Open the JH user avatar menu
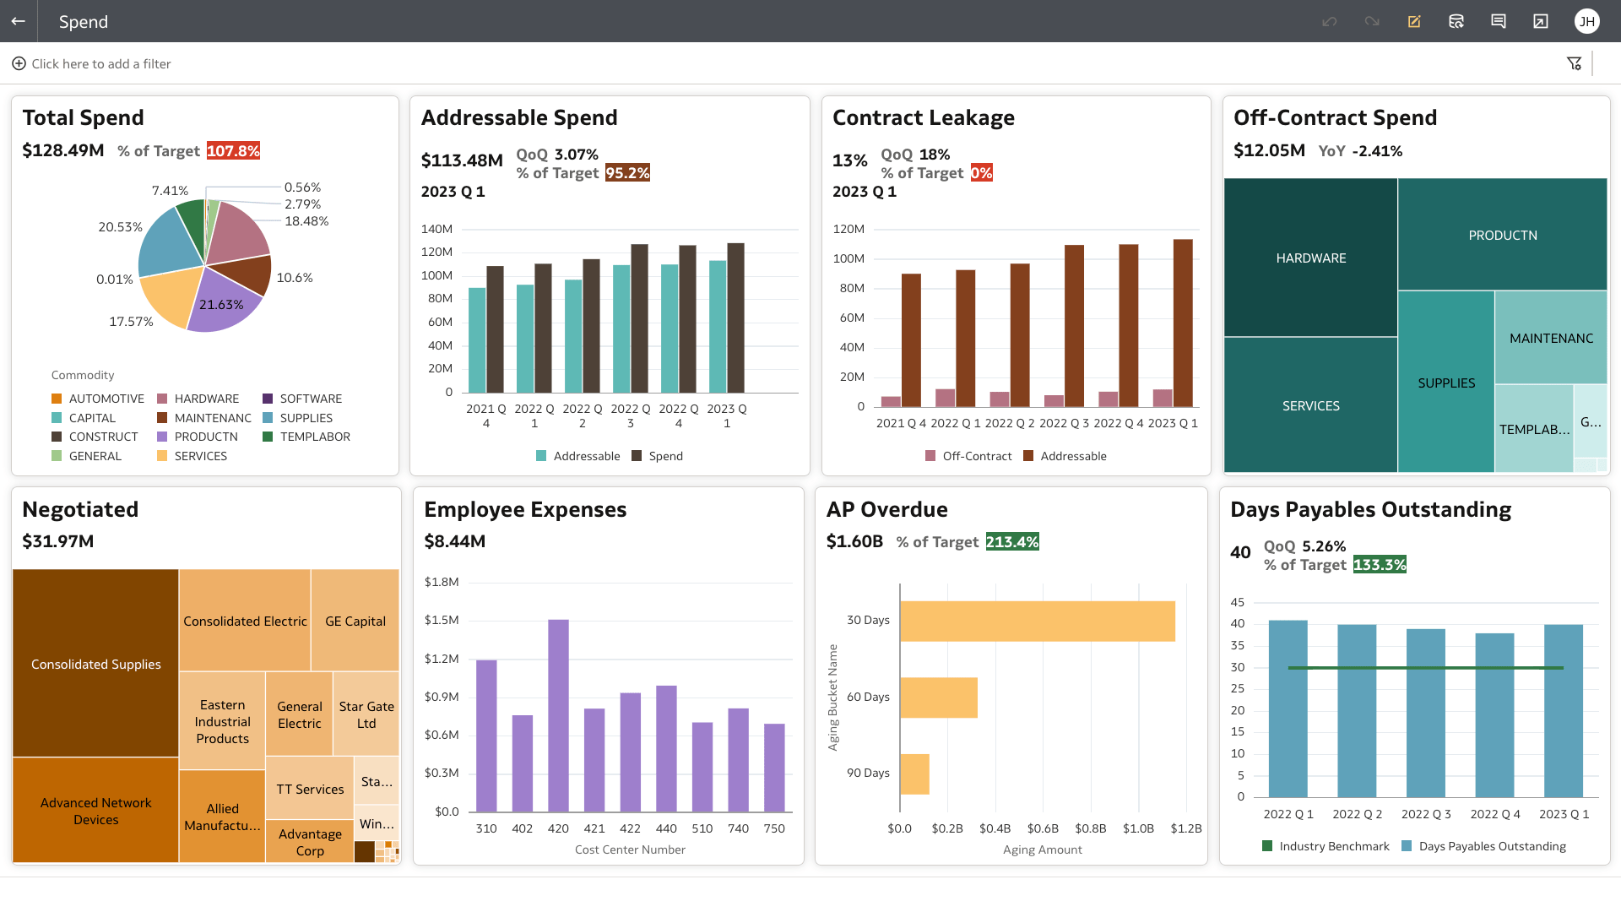Viewport: 1621px width, 912px height. 1586,21
